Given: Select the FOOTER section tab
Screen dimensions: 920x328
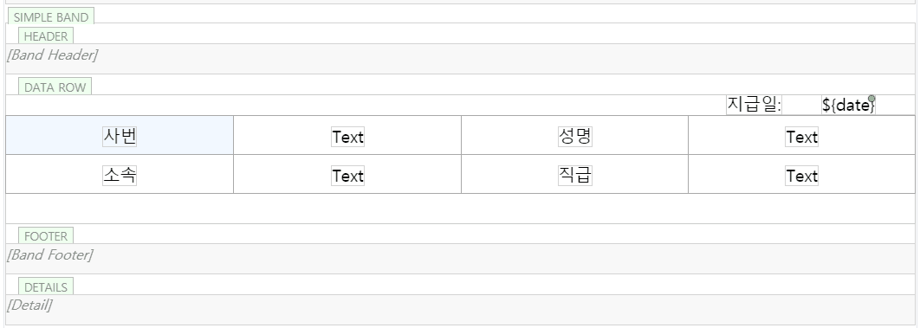Looking at the screenshot, I should coord(46,236).
